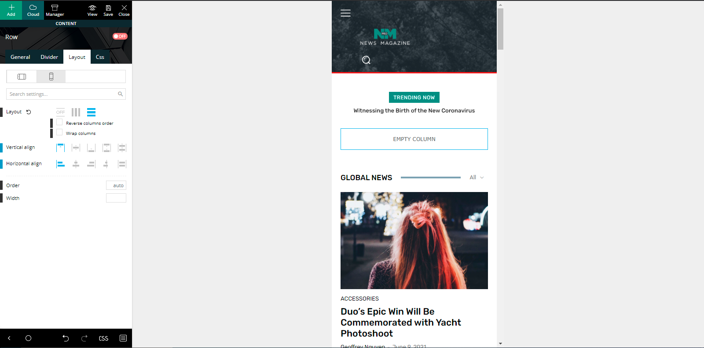The image size is (704, 348).
Task: Open the hamburger menu in preview
Action: click(x=346, y=13)
